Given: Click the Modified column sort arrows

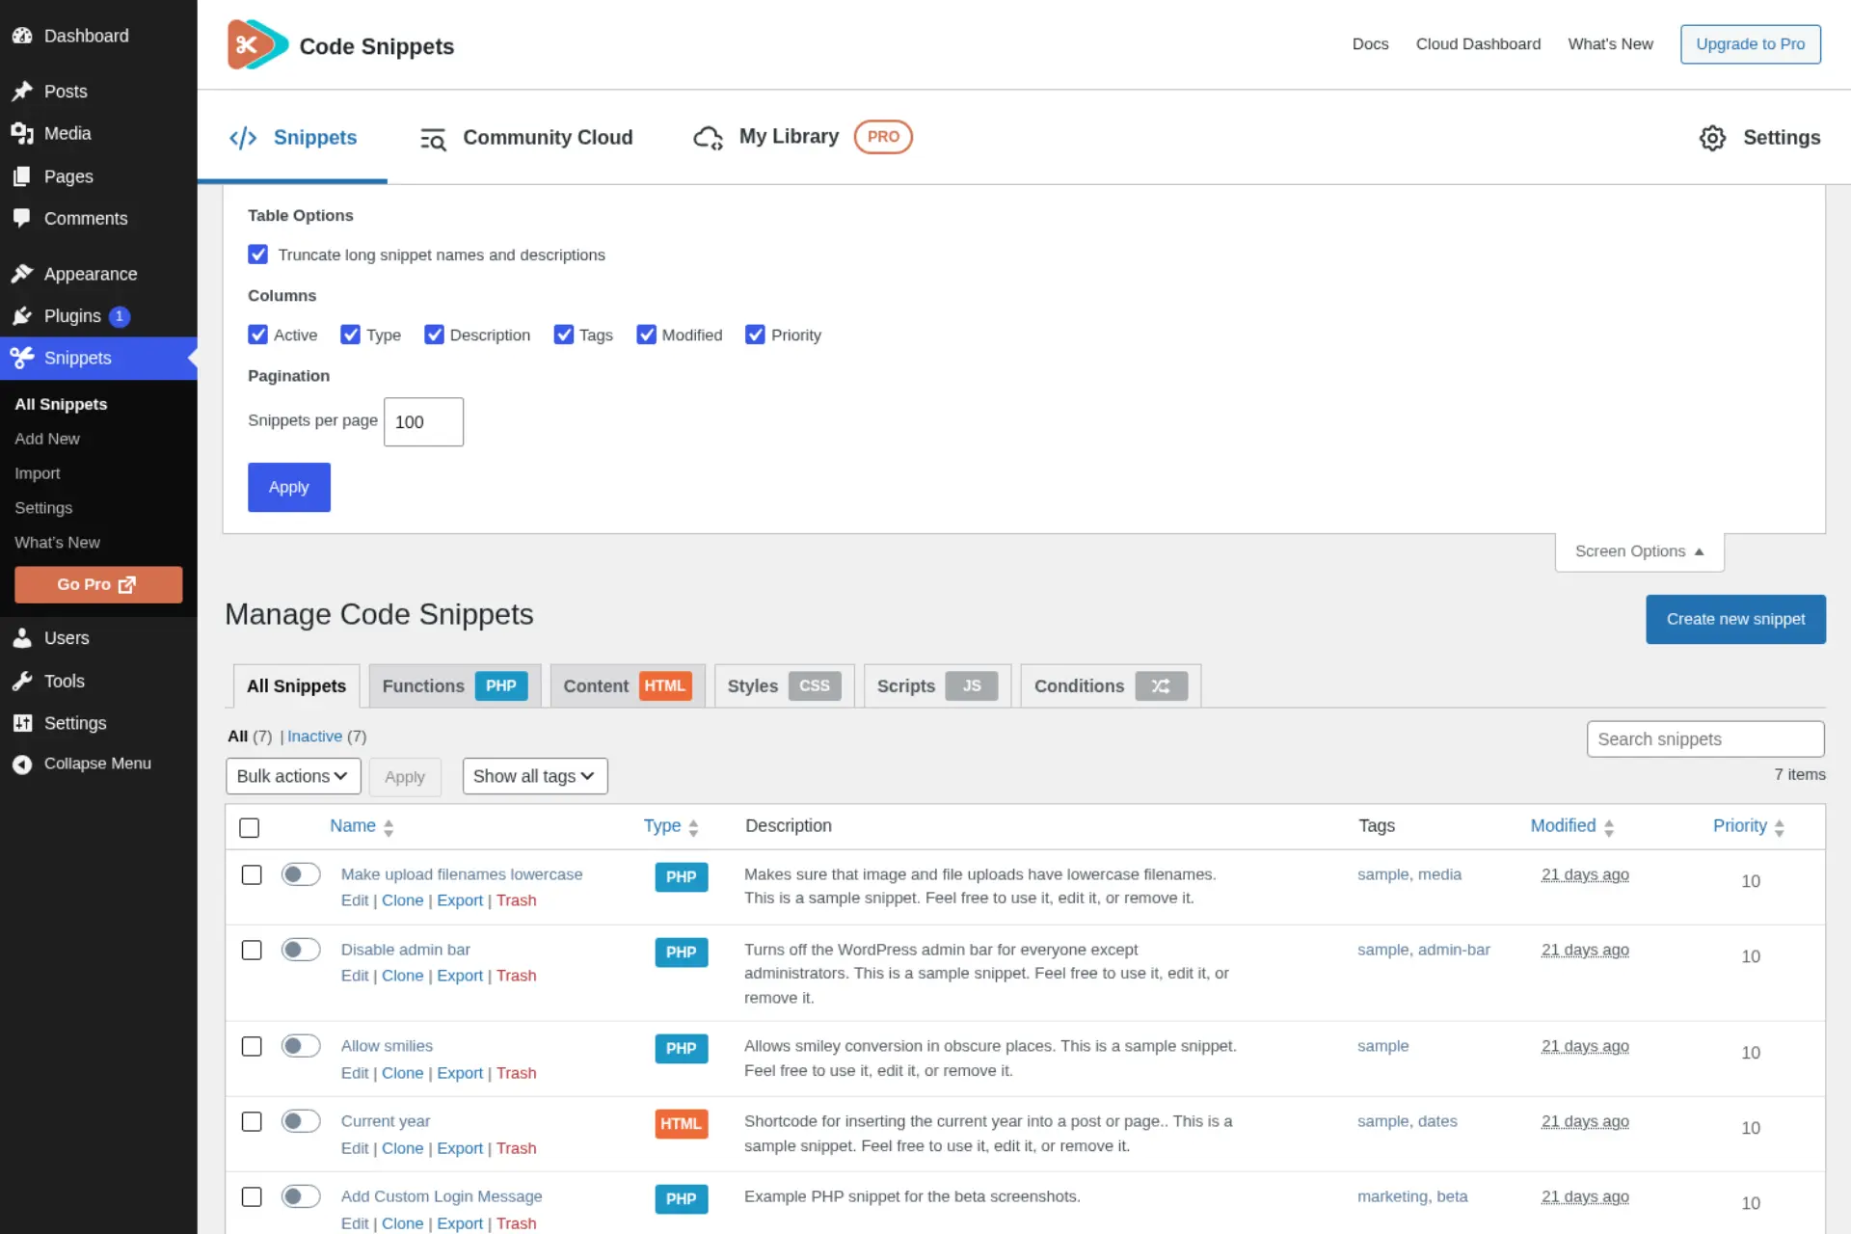Looking at the screenshot, I should pyautogui.click(x=1609, y=827).
